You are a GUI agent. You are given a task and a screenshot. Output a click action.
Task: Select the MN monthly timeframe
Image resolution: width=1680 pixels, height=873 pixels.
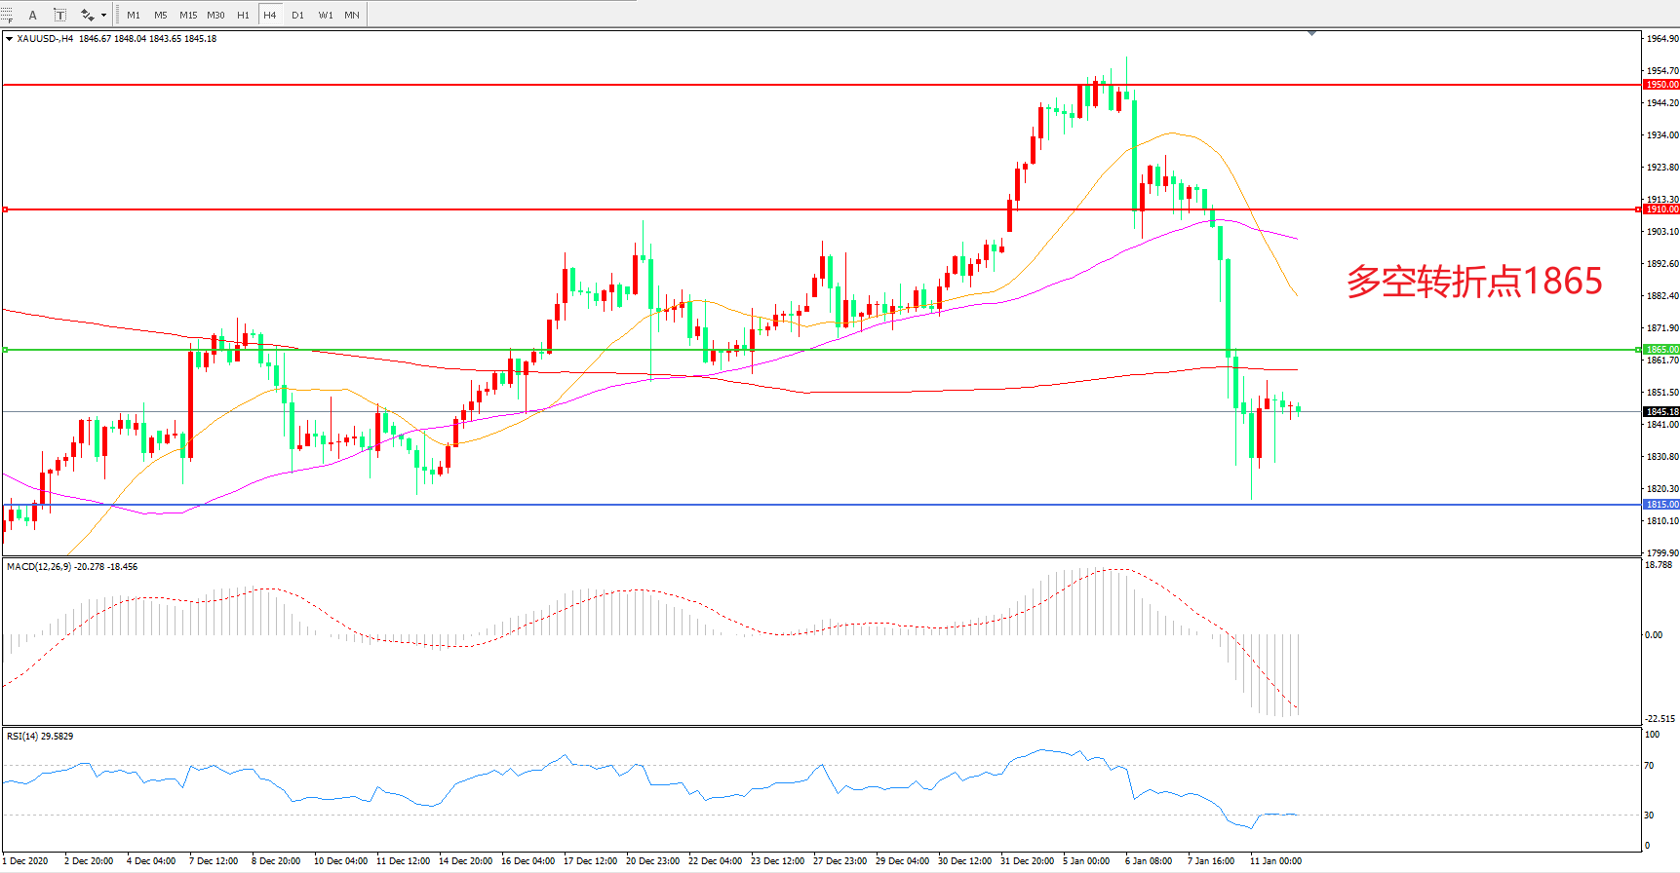coord(352,15)
